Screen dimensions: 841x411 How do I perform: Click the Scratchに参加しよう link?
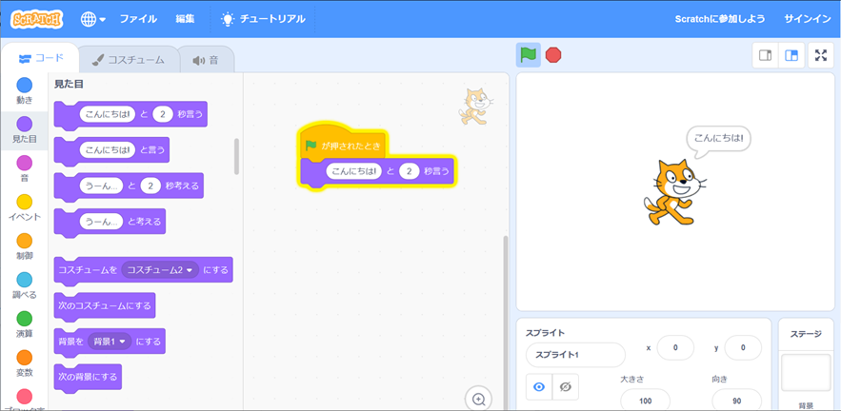click(x=720, y=19)
